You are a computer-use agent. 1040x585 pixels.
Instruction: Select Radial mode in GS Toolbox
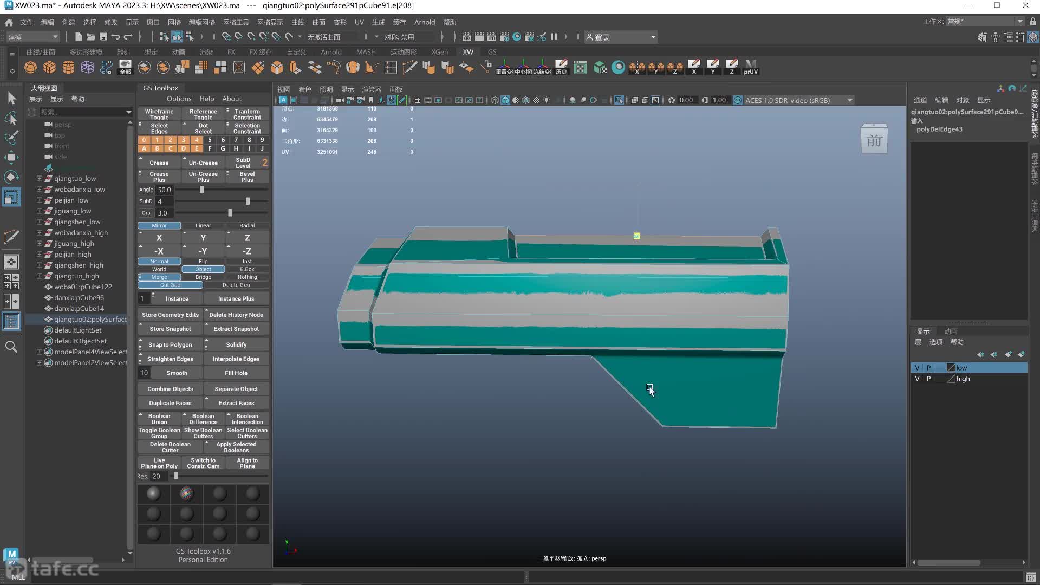[x=247, y=225]
